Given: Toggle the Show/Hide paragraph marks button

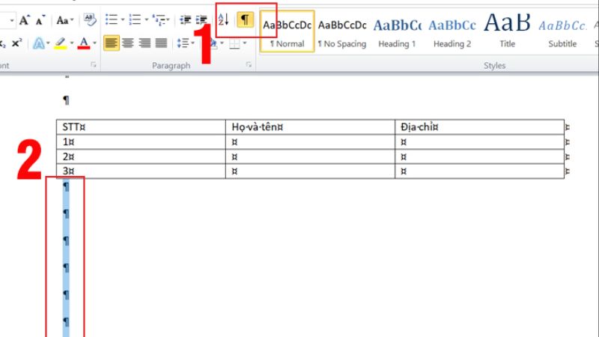Looking at the screenshot, I should pyautogui.click(x=245, y=19).
